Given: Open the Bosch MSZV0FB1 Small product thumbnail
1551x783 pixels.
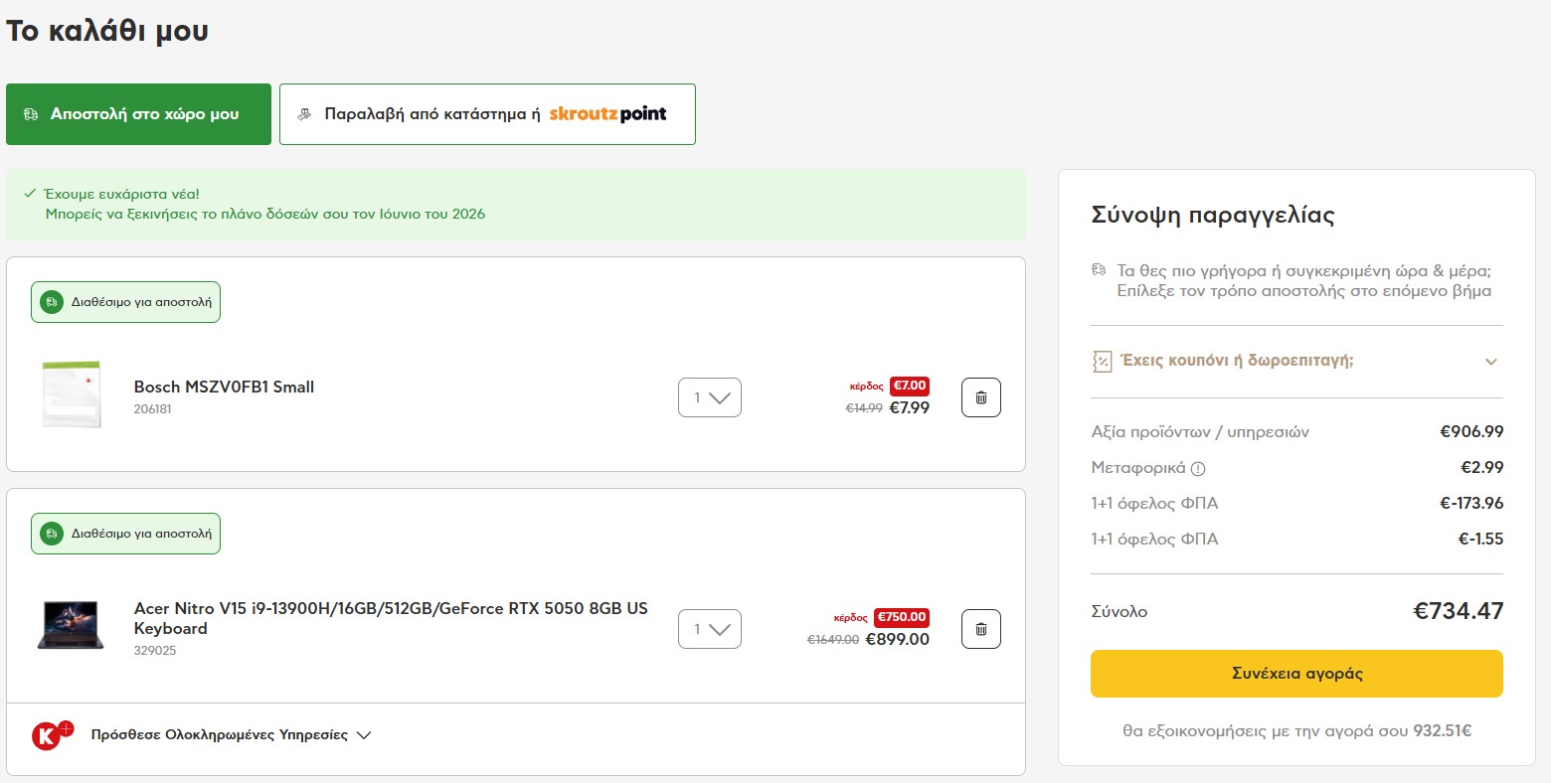Looking at the screenshot, I should coord(72,394).
